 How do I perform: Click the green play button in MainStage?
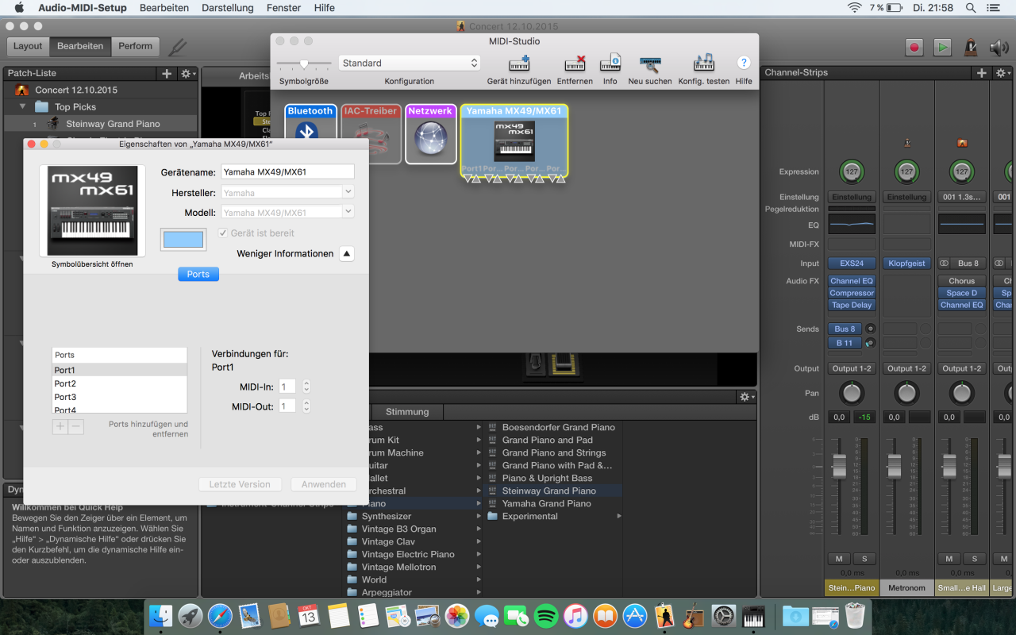pyautogui.click(x=942, y=48)
